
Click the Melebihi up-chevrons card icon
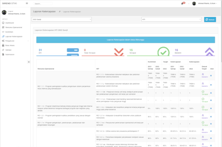[209, 52]
